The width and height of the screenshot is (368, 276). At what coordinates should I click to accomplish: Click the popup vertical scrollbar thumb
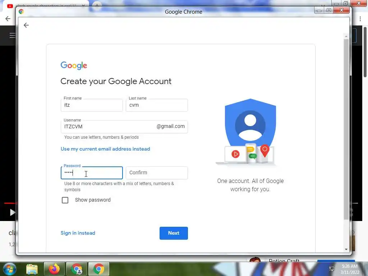346,129
